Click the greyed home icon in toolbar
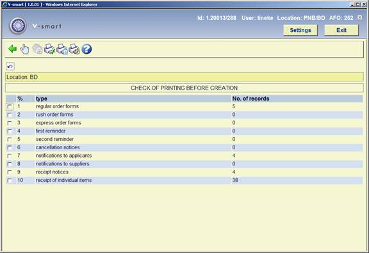 pos(37,49)
